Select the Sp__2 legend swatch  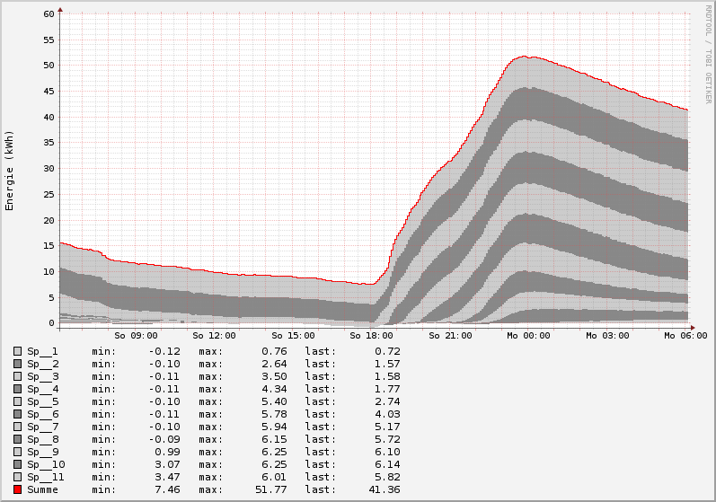(17, 364)
